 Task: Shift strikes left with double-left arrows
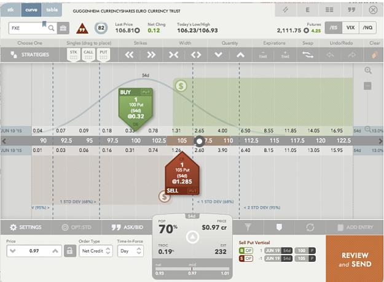coord(129,55)
